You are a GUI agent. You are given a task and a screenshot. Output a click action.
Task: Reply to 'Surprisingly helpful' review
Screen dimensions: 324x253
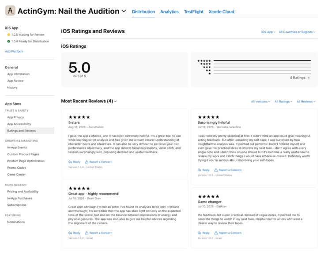point(204,170)
